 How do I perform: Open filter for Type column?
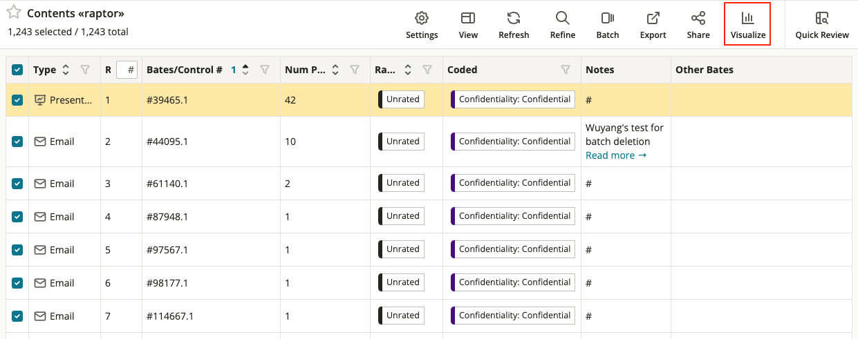tap(85, 70)
